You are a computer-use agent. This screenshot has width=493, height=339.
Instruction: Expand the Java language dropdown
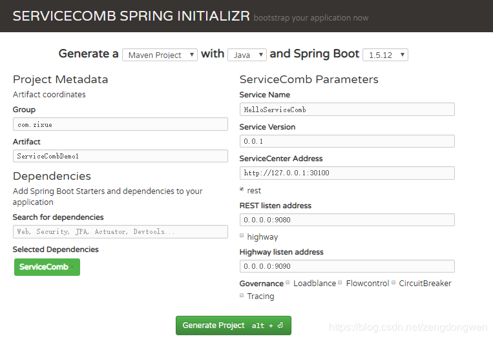pyautogui.click(x=247, y=55)
